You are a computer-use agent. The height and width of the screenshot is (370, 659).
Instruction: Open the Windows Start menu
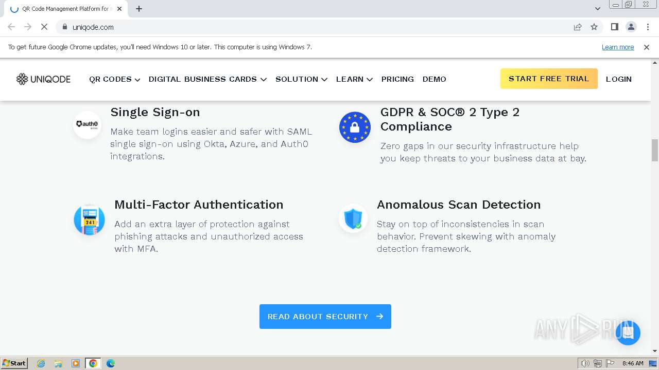pos(14,363)
